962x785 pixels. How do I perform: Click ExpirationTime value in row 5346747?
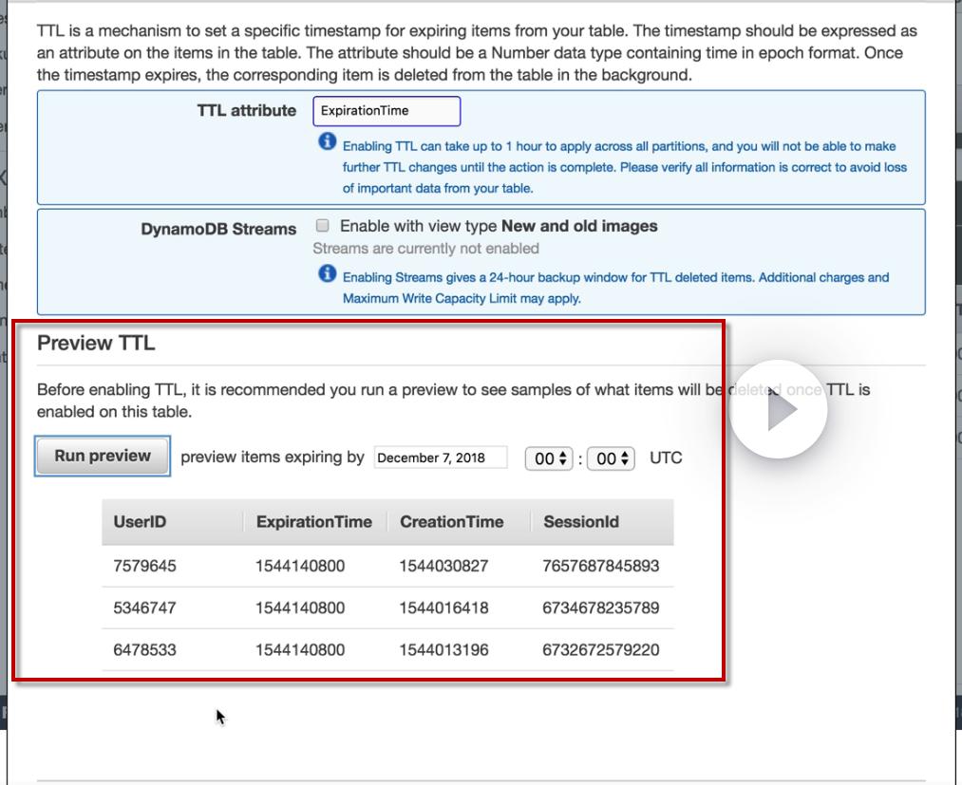click(300, 607)
